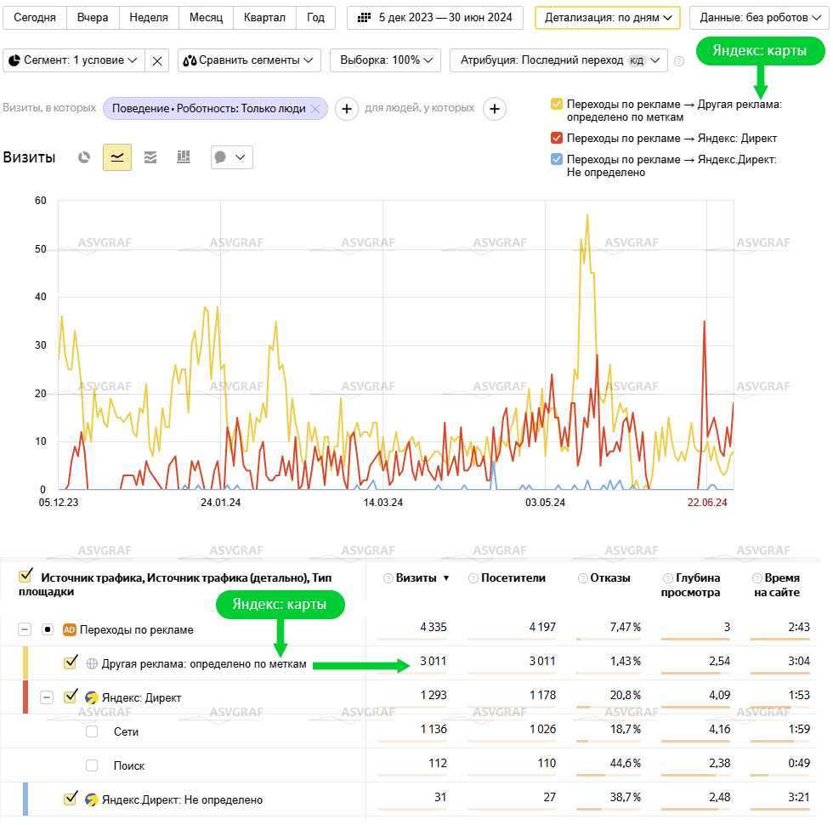Open the Сегмент: 1 условие dropdown
The image size is (833, 825).
[75, 60]
